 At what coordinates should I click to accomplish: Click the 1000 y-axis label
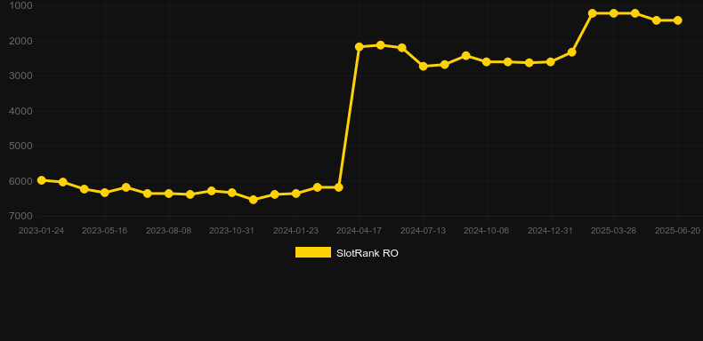[x=20, y=5]
